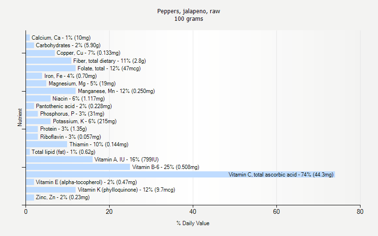The height and width of the screenshot is (236, 378).
Task: Click the Zinc, Zn 2% label
Action: point(63,197)
